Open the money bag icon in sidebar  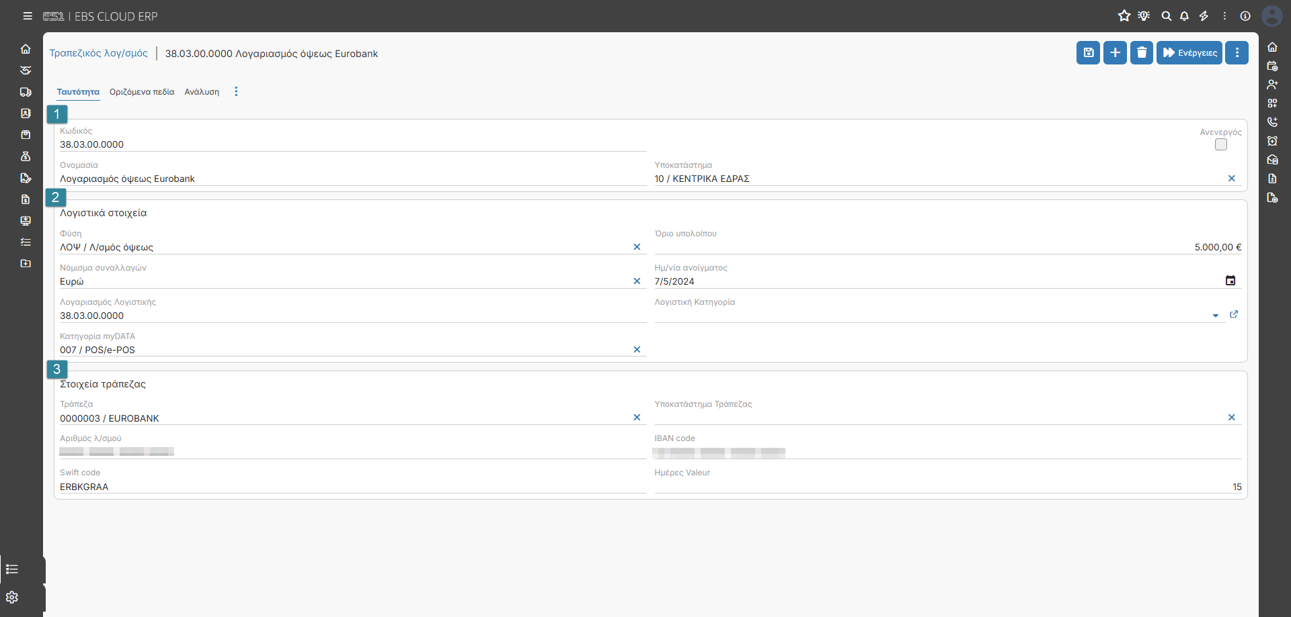pos(26,156)
